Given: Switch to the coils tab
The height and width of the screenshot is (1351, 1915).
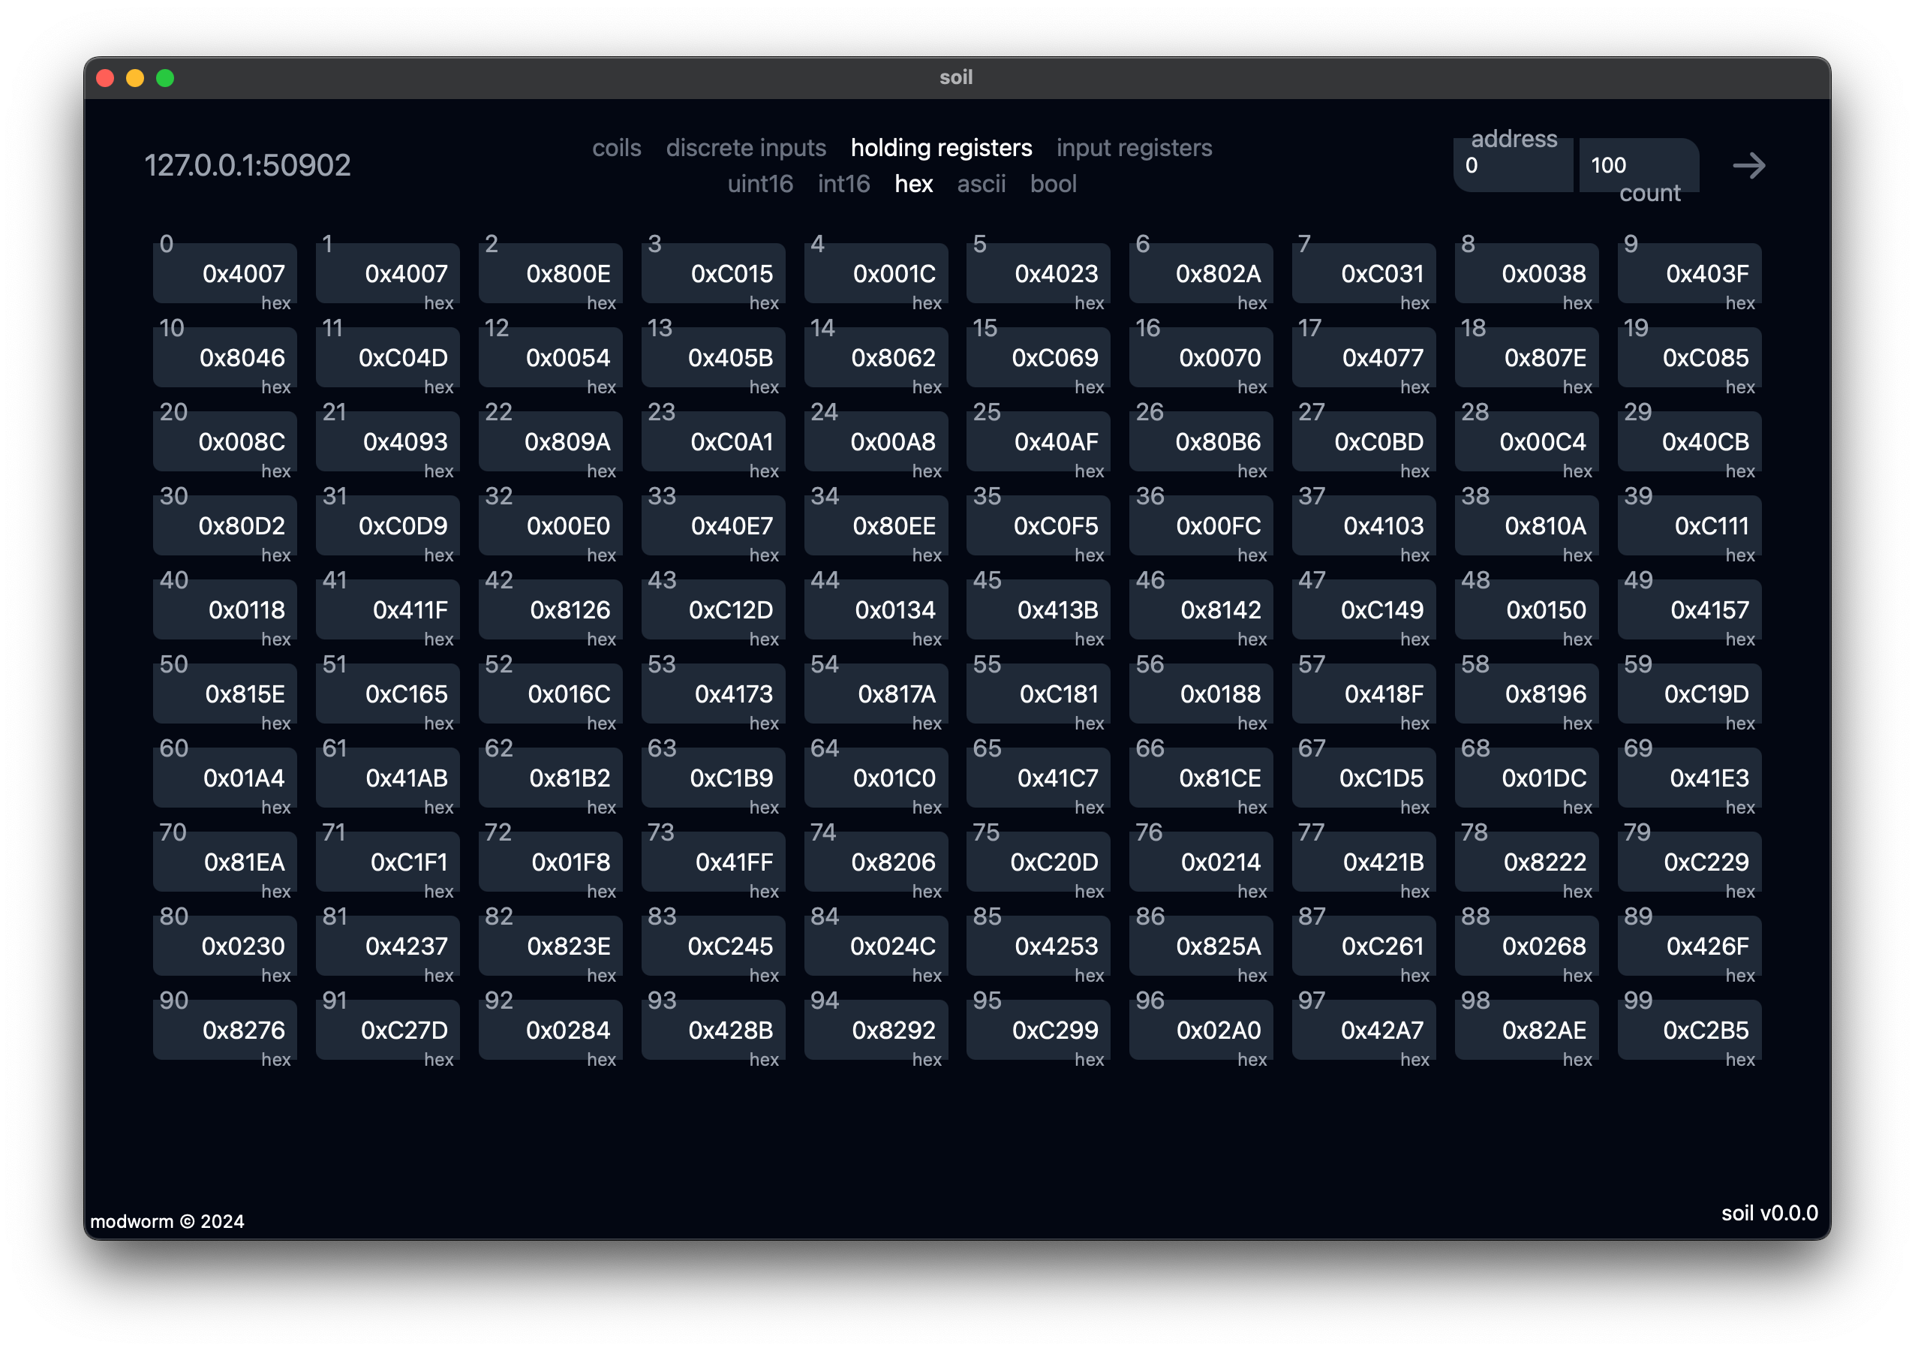Looking at the screenshot, I should pos(615,146).
